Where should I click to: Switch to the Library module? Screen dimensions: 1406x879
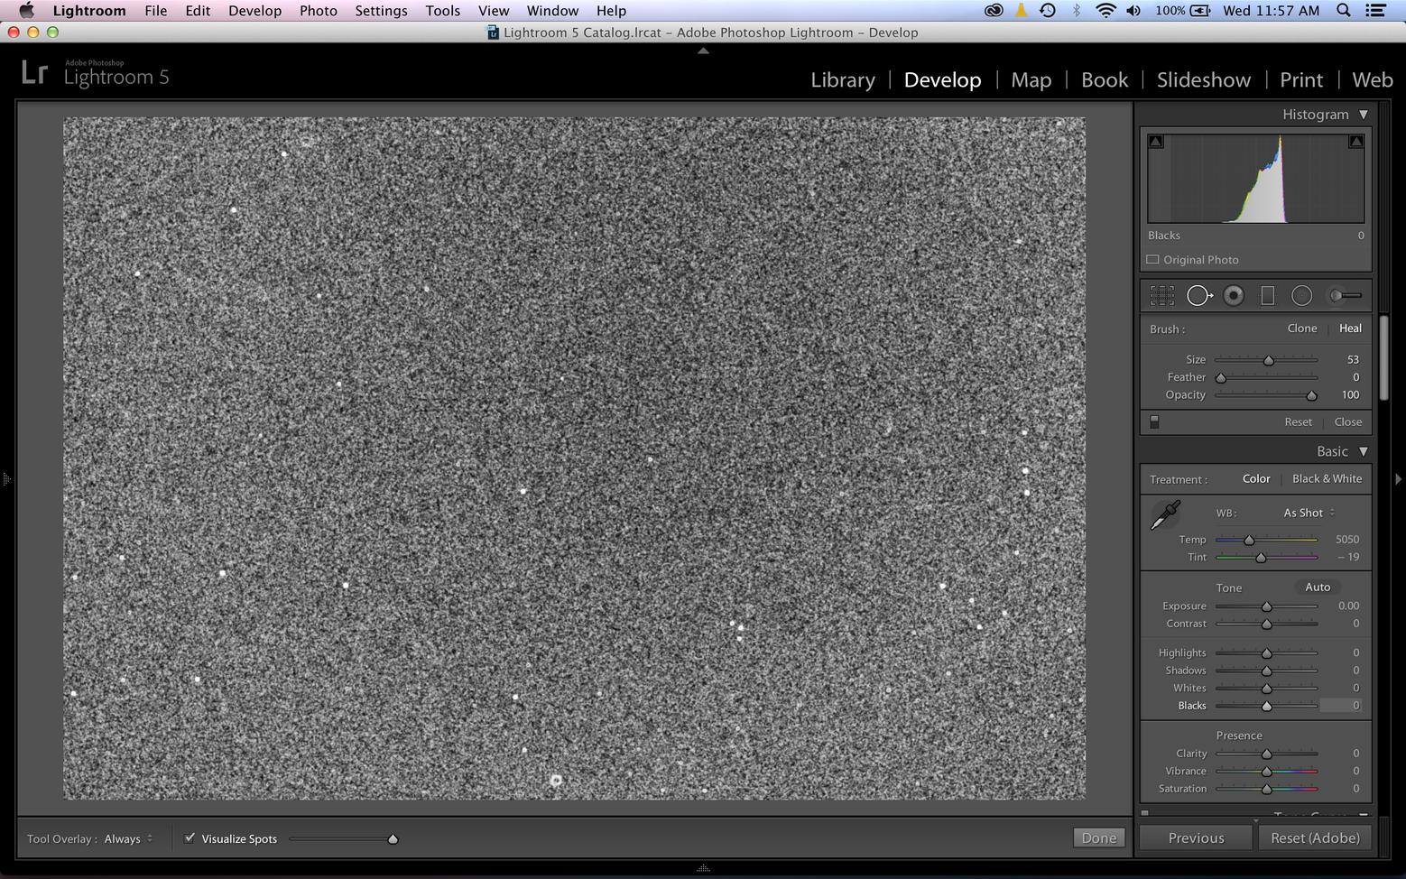842,80
